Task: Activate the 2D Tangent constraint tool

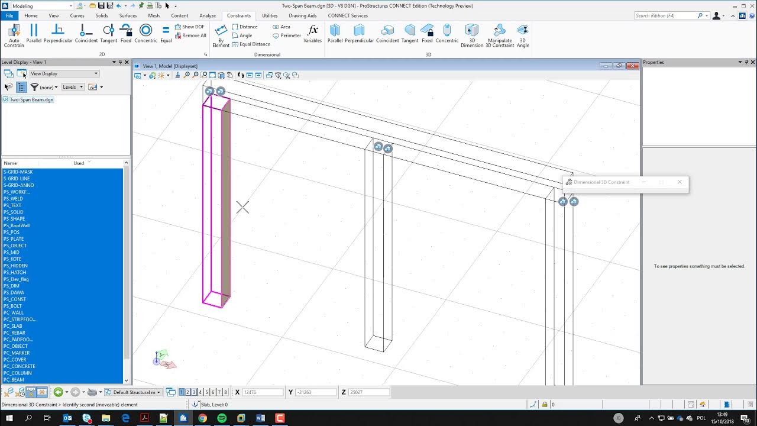Action: coord(108,34)
